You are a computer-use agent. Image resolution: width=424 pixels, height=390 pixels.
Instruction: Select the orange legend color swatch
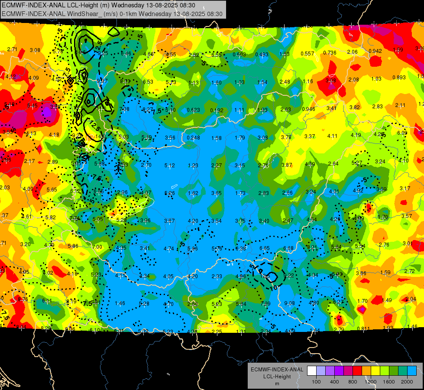tap(366, 371)
